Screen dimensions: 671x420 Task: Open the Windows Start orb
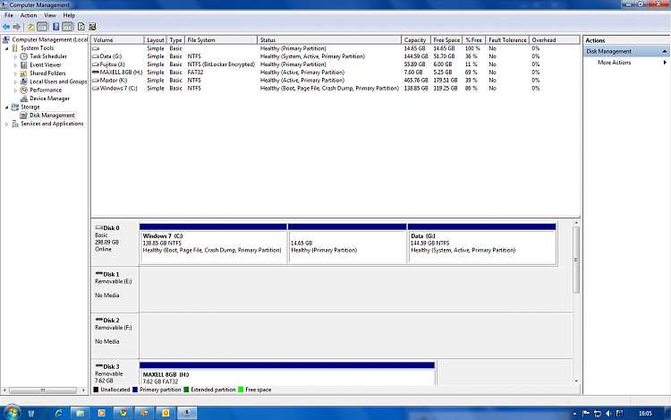(x=12, y=413)
